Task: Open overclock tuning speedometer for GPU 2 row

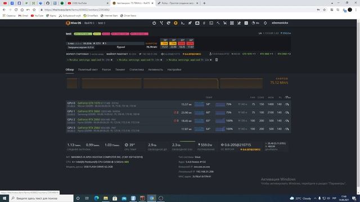Action: click(287, 121)
